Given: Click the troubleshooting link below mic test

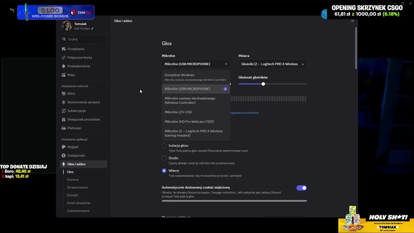Looking at the screenshot, I should pyautogui.click(x=244, y=113).
